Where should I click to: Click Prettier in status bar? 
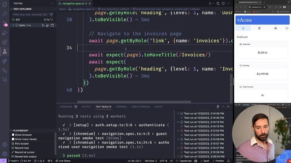218,161
